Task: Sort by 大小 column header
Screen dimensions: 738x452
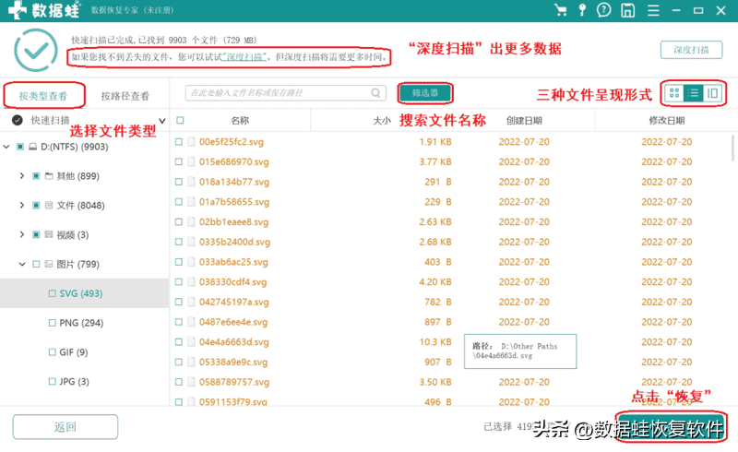Action: pyautogui.click(x=382, y=121)
